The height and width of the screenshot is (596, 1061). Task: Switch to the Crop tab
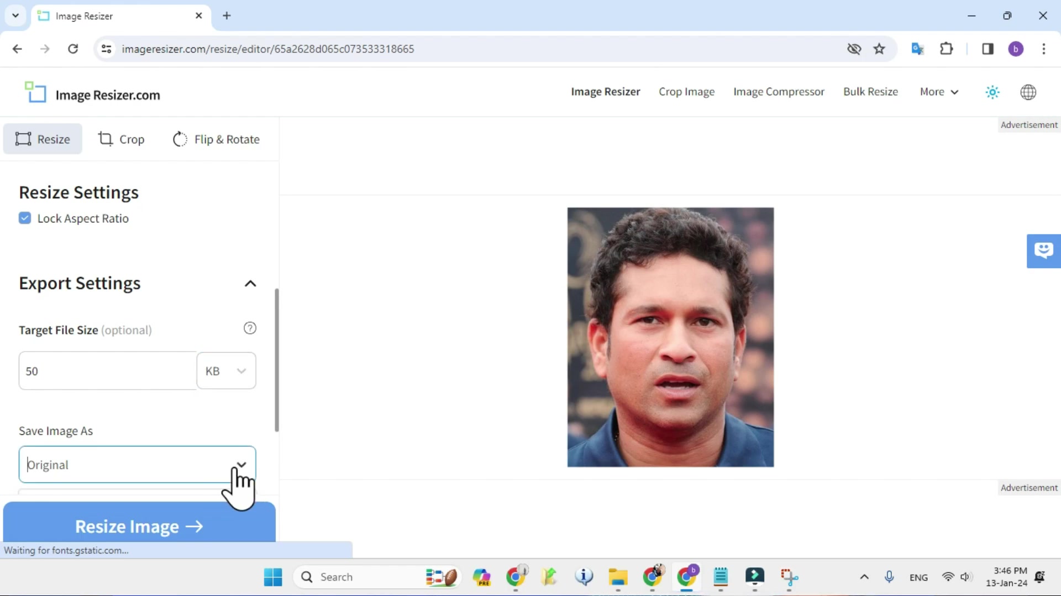click(x=121, y=139)
